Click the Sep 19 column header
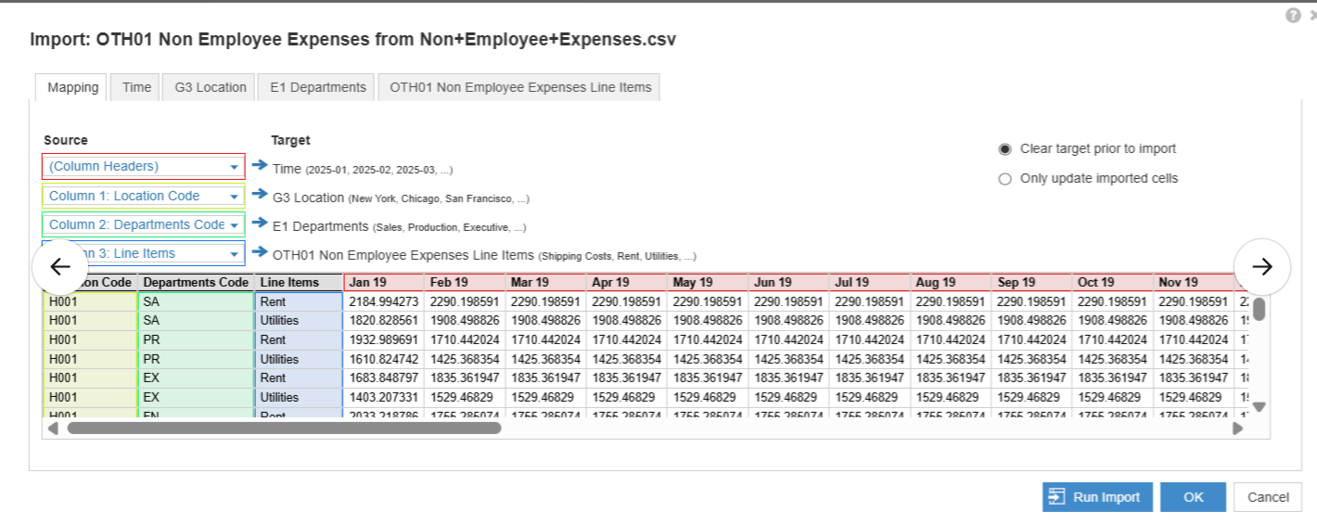The image size is (1317, 525). tap(1032, 283)
